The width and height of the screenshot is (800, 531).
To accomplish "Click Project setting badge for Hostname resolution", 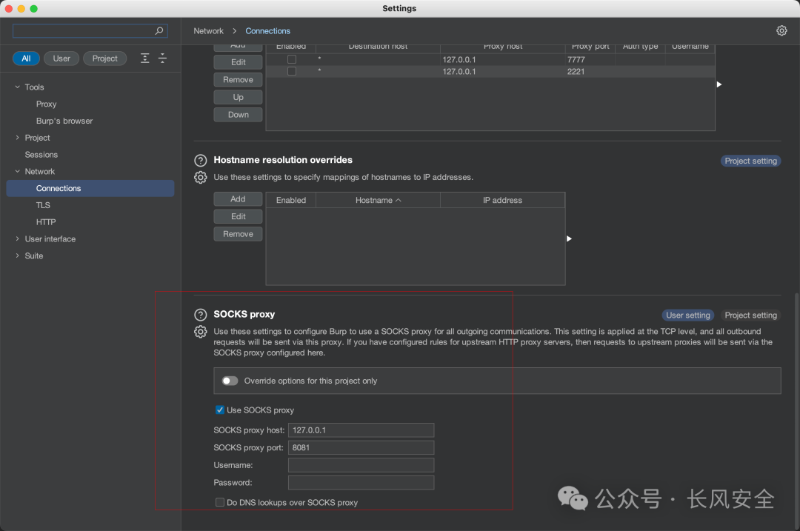I will [750, 161].
